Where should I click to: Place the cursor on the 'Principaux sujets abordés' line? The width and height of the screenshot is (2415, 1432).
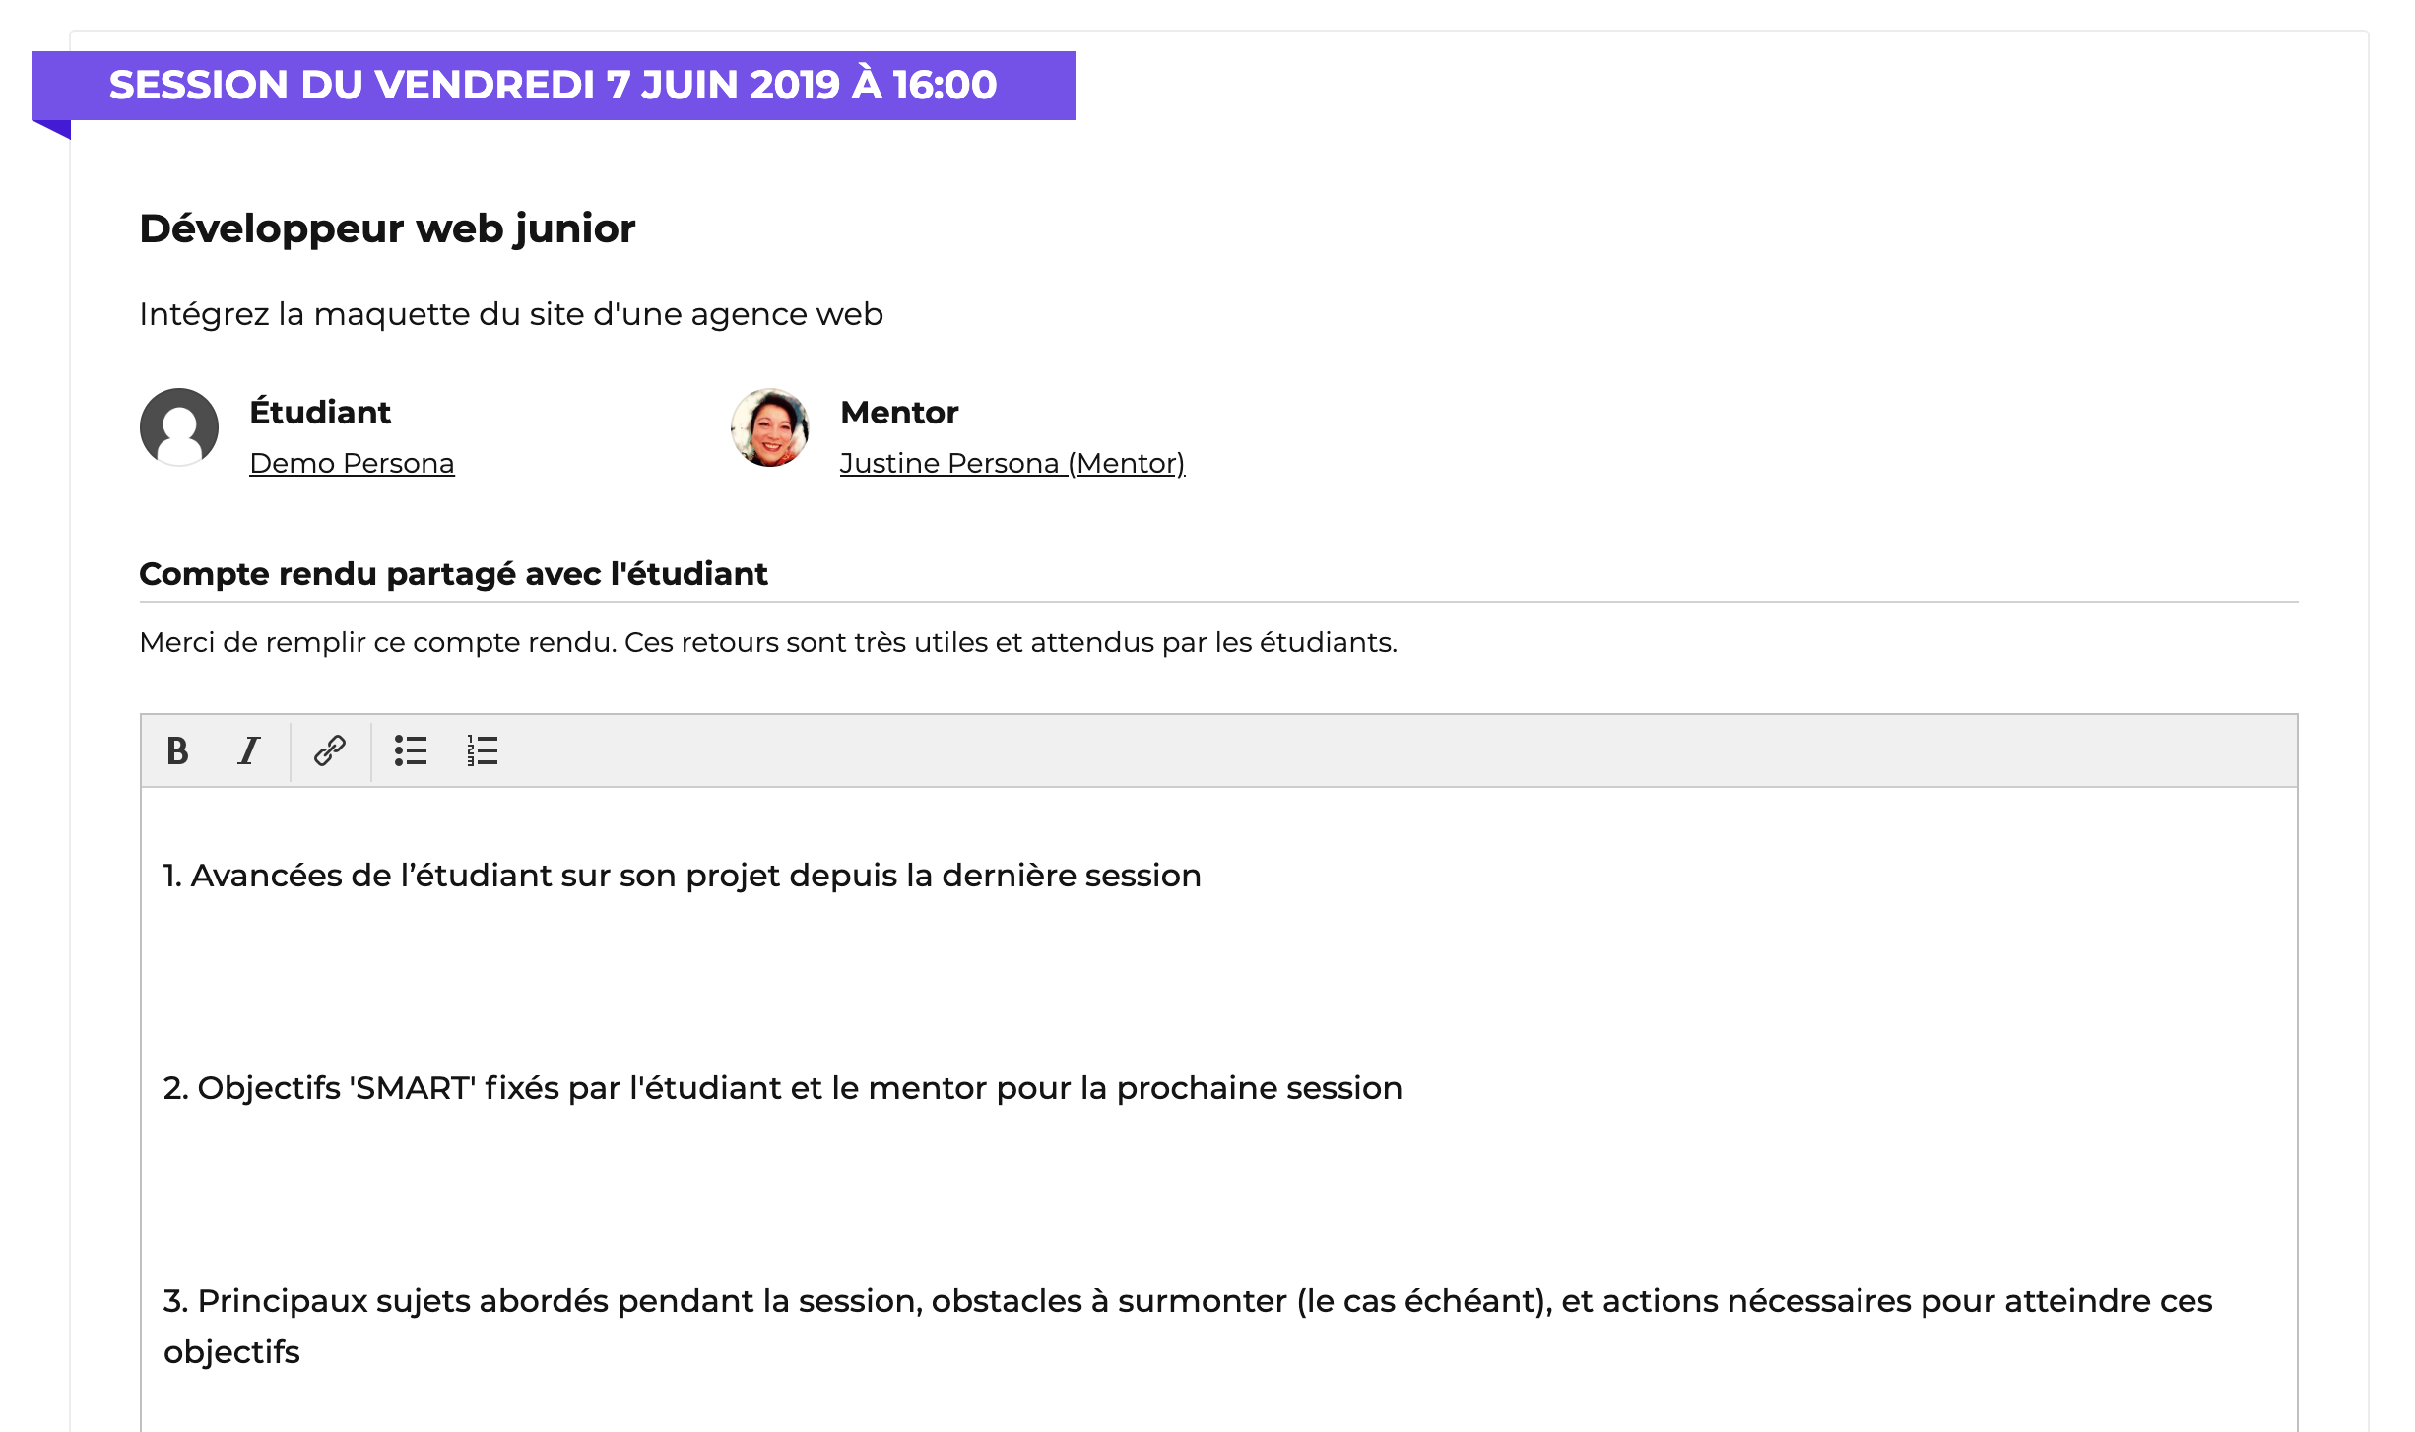pyautogui.click(x=1187, y=1301)
